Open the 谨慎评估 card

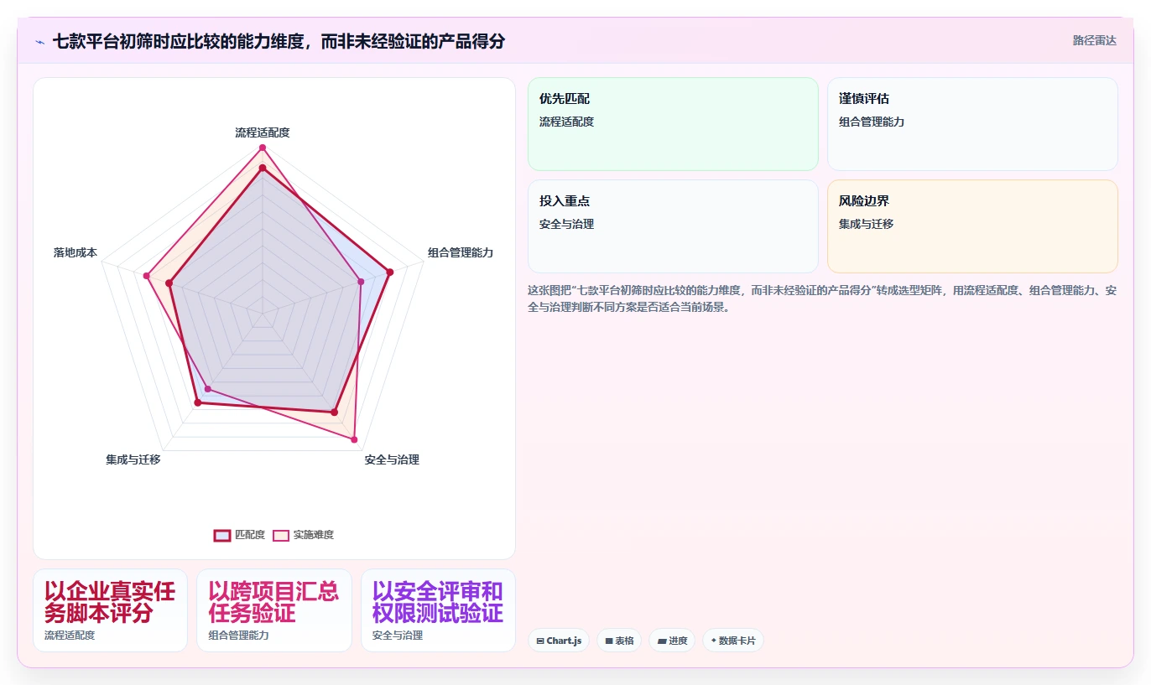point(972,124)
